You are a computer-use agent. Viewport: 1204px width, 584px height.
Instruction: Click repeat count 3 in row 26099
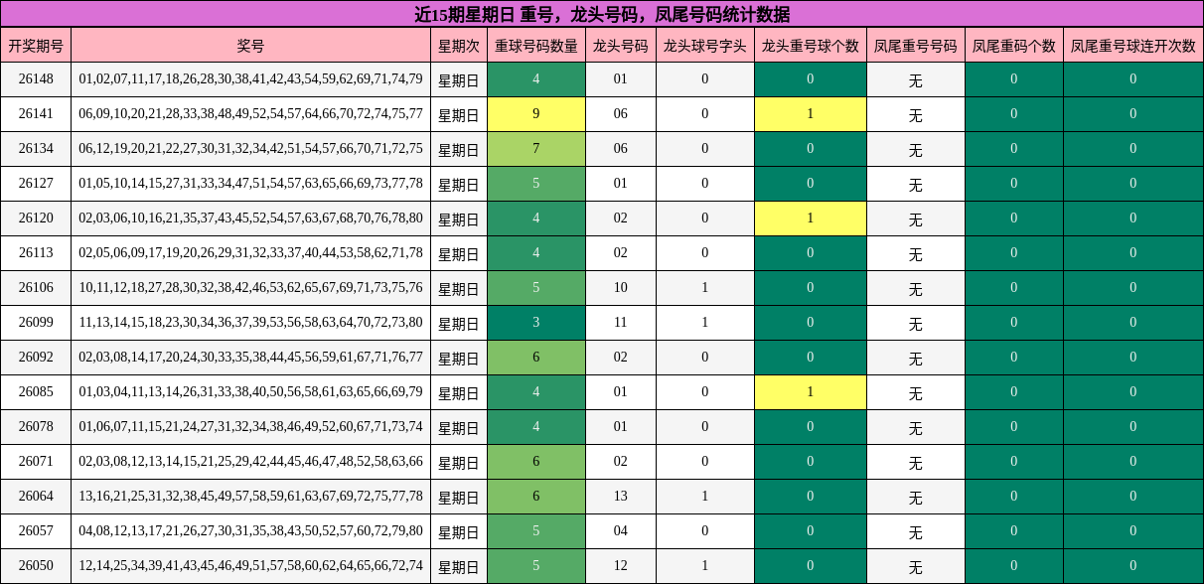536,323
